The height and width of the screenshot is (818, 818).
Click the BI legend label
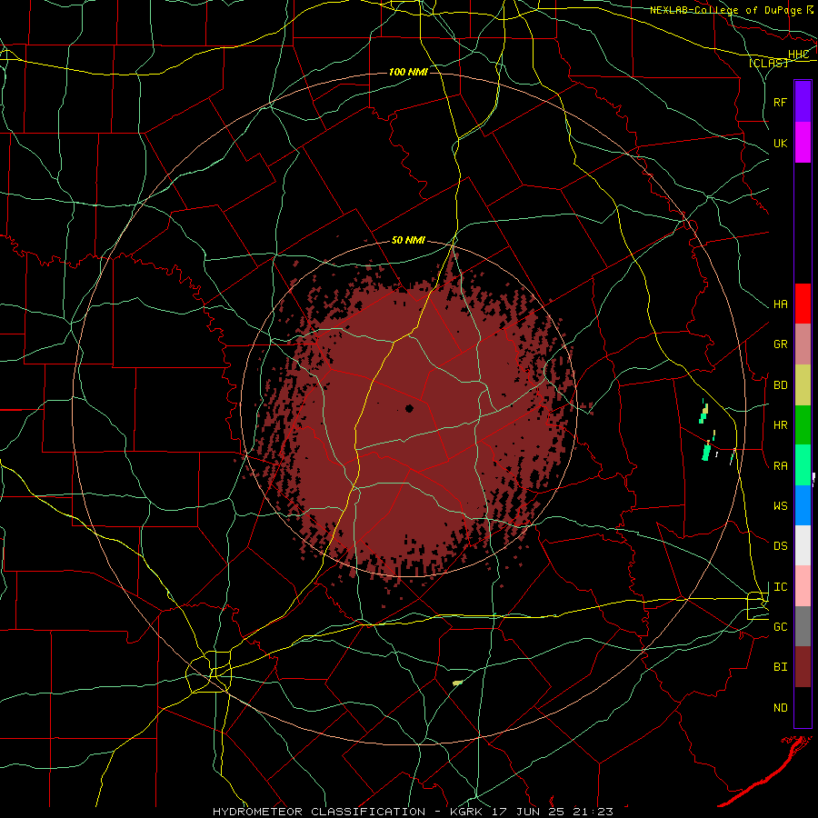click(780, 667)
